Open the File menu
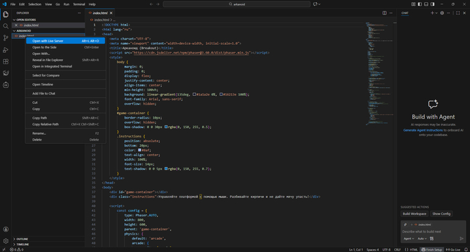 [13, 4]
